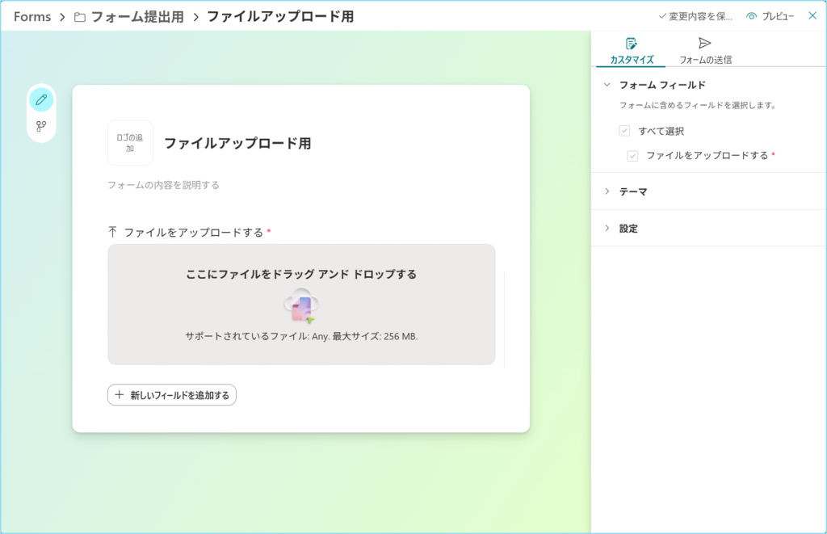The image size is (827, 534).
Task: Collapse the フォーム フィールド section
Action: point(607,85)
